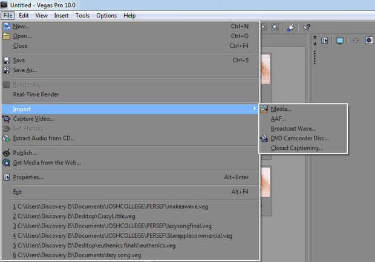Image resolution: width=375 pixels, height=262 pixels.
Task: Select Close menu entry
Action: (130, 46)
